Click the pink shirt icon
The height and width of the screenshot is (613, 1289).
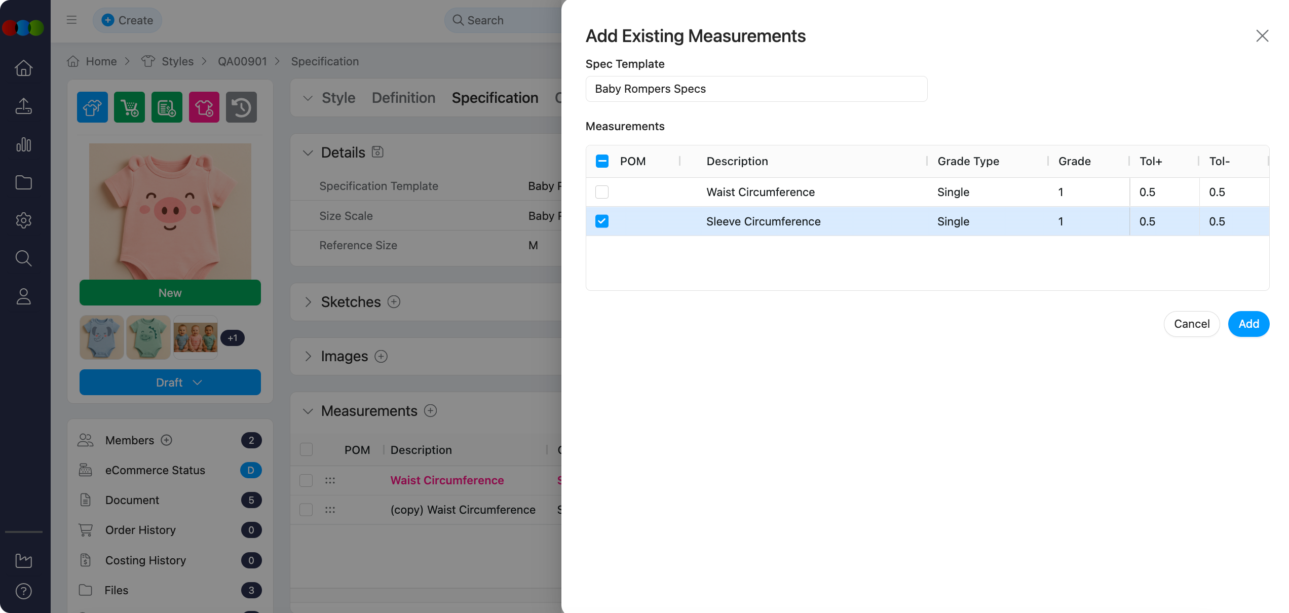tap(204, 107)
